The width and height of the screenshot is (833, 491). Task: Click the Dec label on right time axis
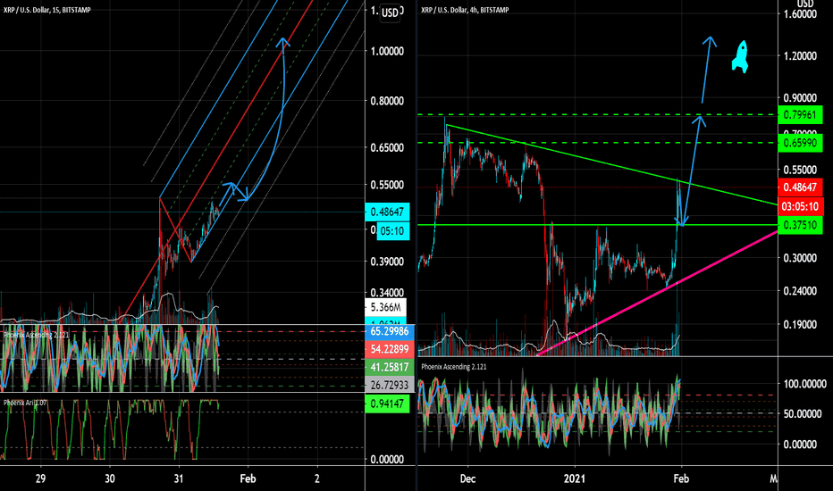pos(467,479)
